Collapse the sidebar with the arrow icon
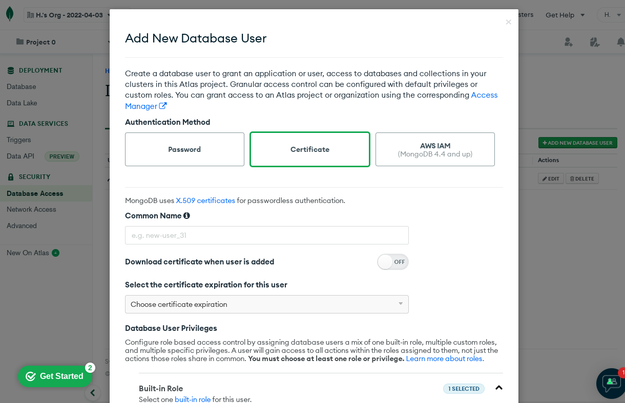This screenshot has height=403, width=625. pos(92,393)
